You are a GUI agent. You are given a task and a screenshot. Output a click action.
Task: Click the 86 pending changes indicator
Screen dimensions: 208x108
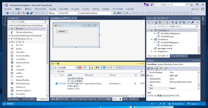(x=162, y=104)
